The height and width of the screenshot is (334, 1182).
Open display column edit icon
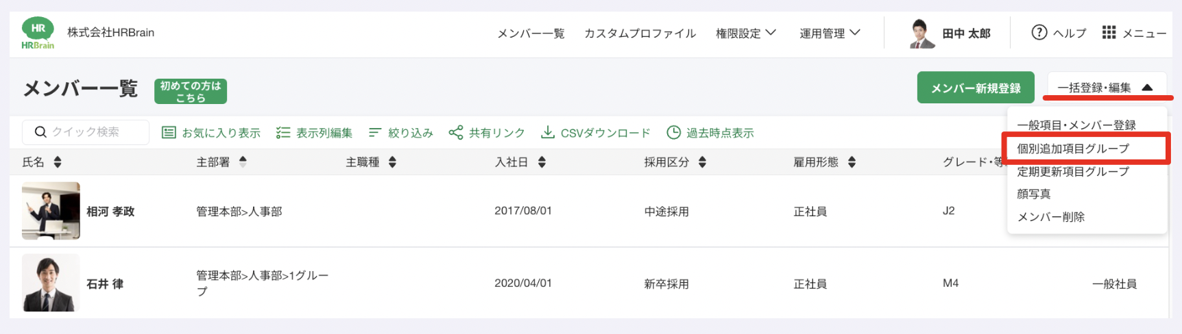282,133
